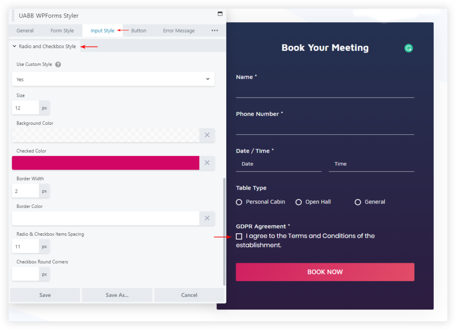The width and height of the screenshot is (456, 330).
Task: Click the pink Checked Color swatch
Action: [105, 163]
